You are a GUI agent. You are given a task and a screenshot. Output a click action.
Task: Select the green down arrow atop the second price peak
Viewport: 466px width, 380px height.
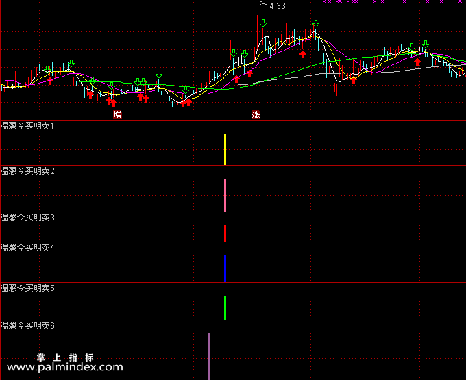[x=316, y=24]
